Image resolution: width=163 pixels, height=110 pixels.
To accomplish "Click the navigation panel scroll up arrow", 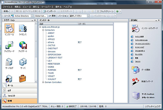I will (36, 23).
